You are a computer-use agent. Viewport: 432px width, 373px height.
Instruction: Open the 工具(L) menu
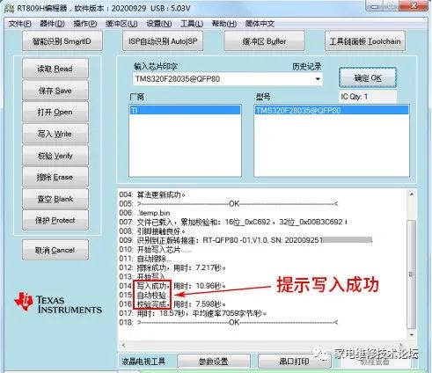[192, 24]
